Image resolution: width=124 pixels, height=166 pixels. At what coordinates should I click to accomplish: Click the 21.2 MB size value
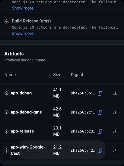point(57,150)
